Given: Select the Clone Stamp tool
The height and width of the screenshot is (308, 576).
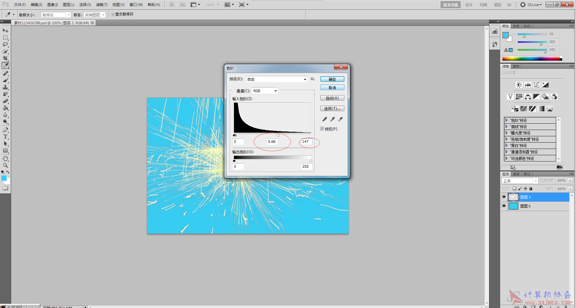Looking at the screenshot, I should [x=5, y=87].
